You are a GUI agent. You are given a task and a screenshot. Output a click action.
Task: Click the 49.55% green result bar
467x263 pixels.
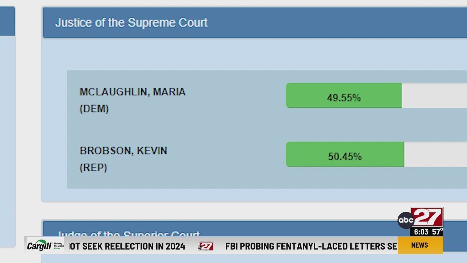(343, 96)
